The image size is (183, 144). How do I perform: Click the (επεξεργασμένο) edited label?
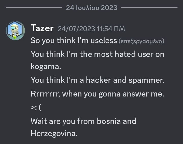142,41
